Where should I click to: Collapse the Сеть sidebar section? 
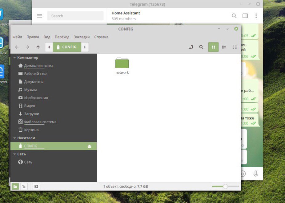(14, 154)
